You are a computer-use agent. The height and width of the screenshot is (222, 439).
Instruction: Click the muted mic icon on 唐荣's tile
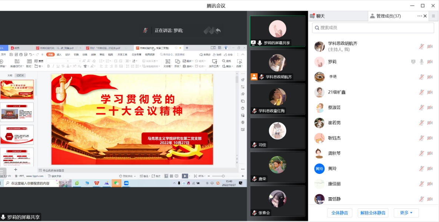tap(255, 179)
